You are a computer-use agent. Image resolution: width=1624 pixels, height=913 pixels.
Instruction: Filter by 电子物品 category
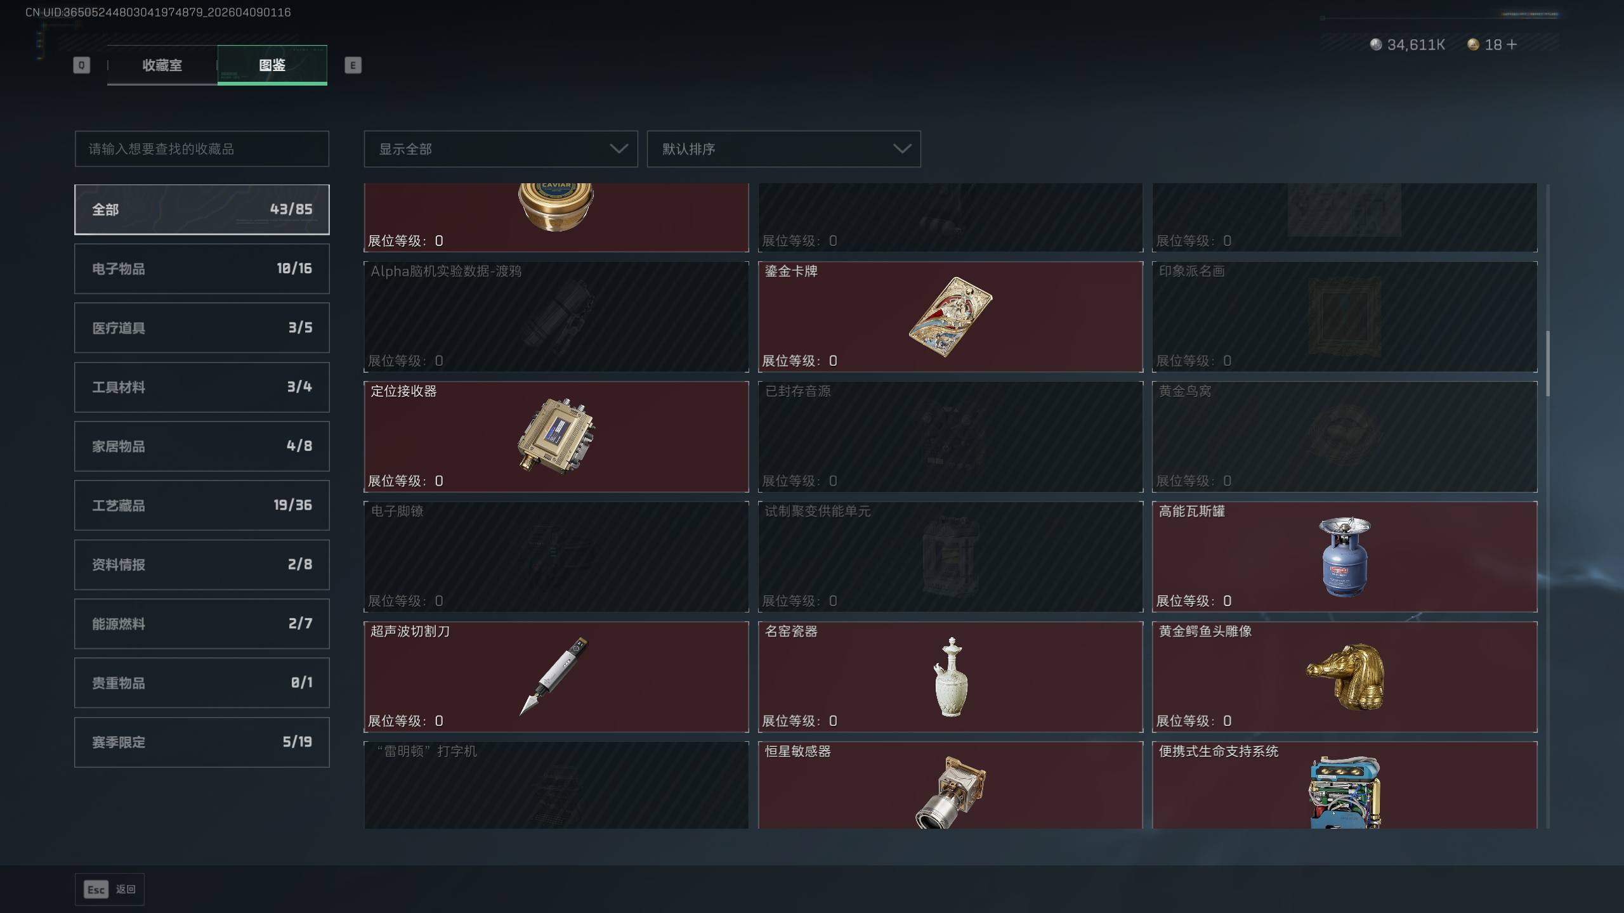(x=202, y=269)
